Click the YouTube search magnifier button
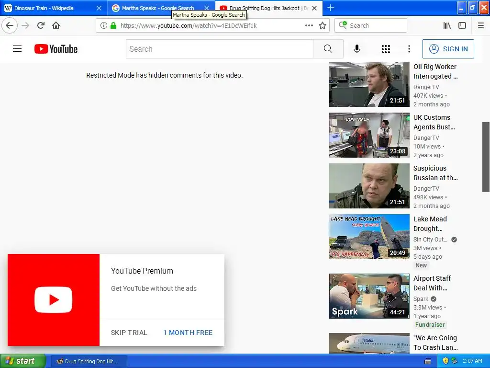 pyautogui.click(x=328, y=49)
